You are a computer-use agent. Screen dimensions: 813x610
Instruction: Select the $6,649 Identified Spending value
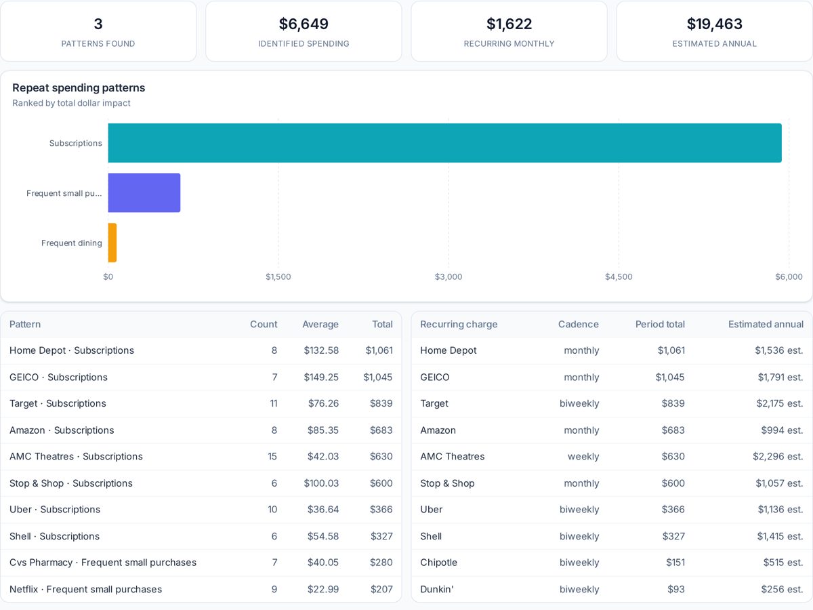[x=304, y=24]
